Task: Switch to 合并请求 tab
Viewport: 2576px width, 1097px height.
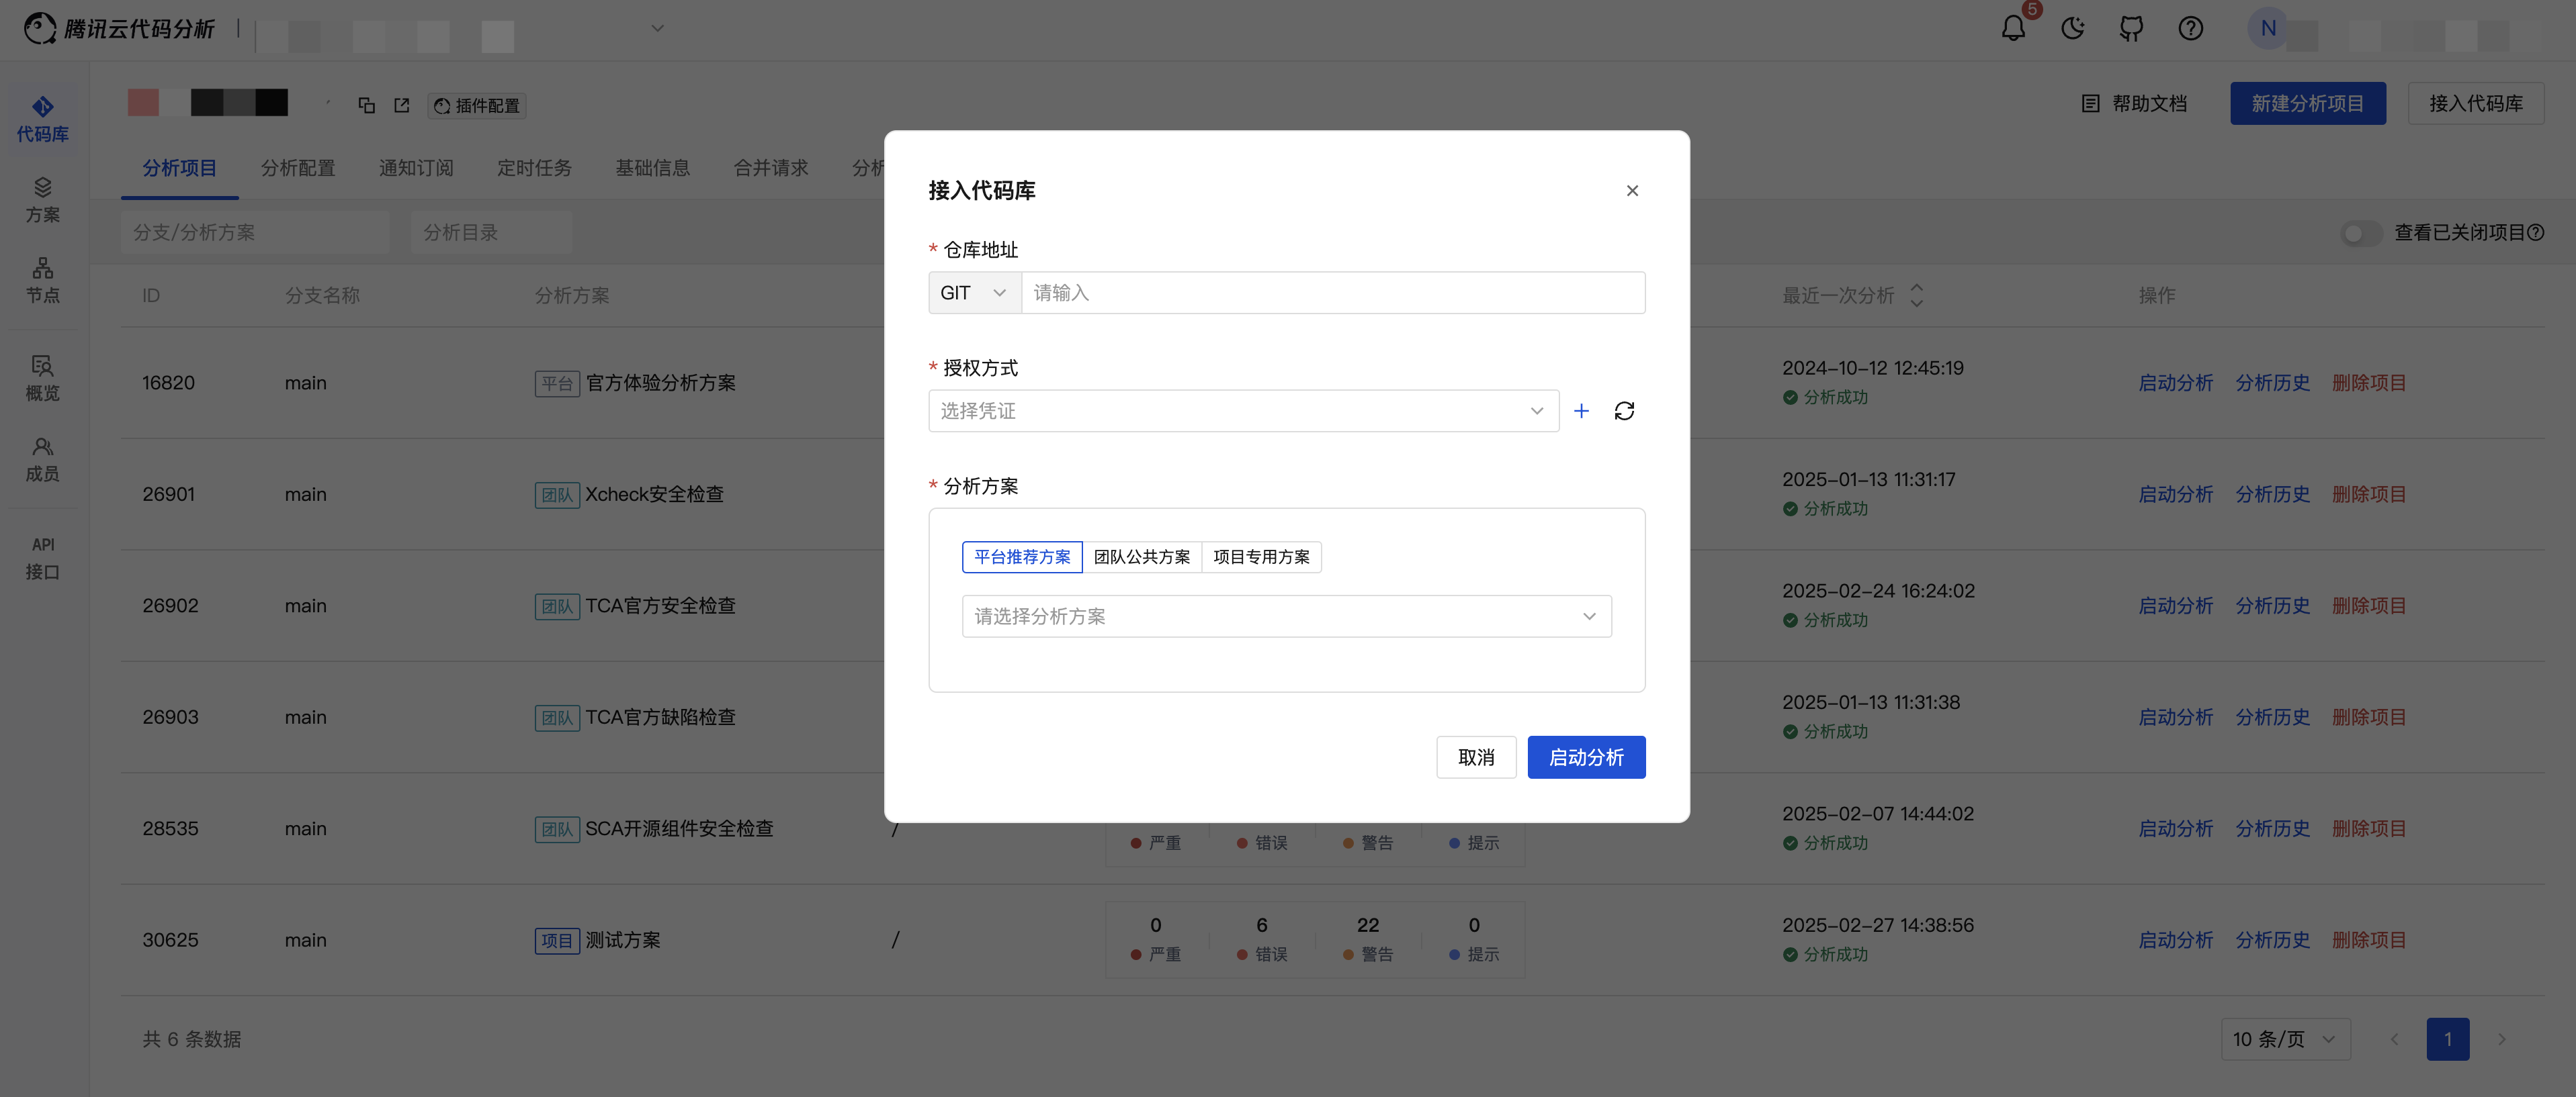Action: [x=770, y=168]
